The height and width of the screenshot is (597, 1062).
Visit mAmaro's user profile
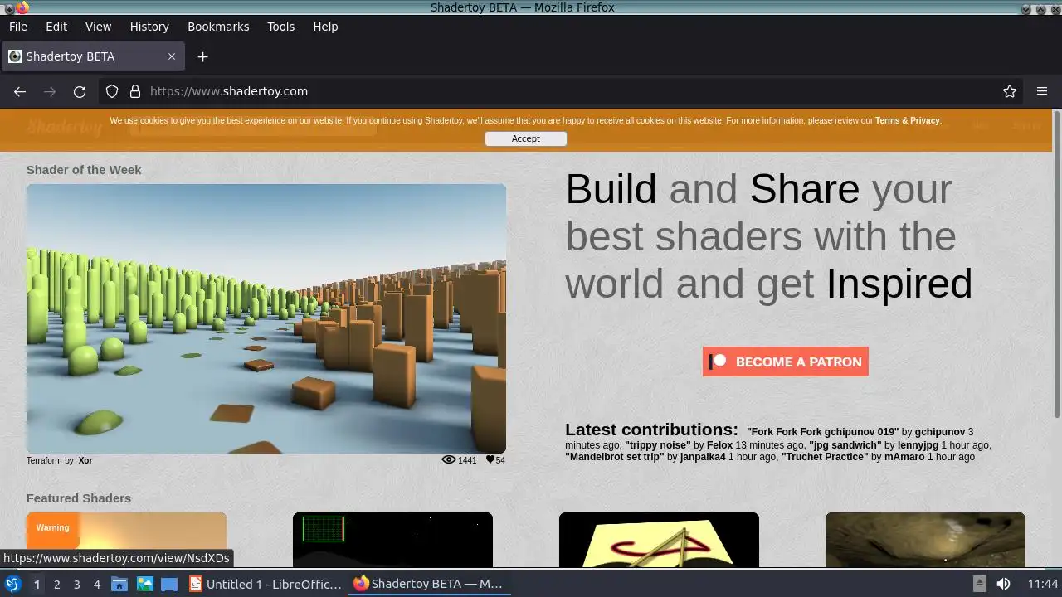(x=904, y=457)
